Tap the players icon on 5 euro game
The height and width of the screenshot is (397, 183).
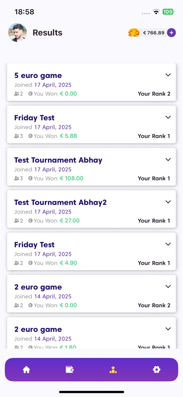[17, 94]
